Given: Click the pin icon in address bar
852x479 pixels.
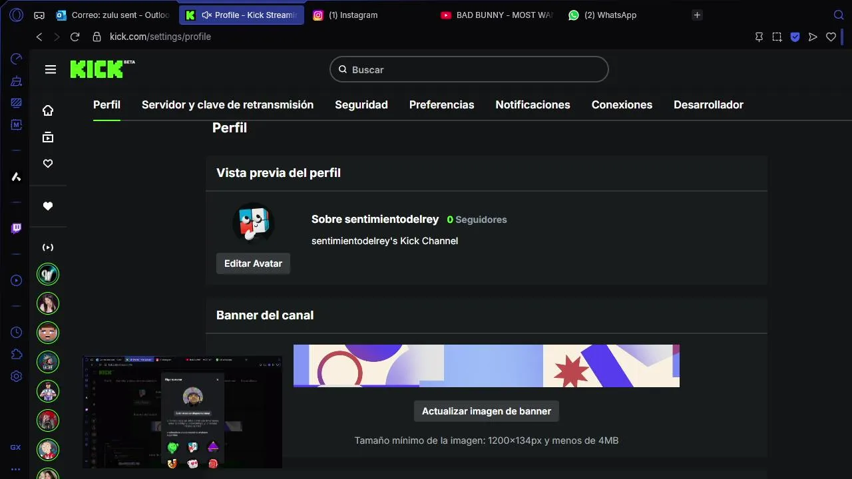Looking at the screenshot, I should pos(759,37).
